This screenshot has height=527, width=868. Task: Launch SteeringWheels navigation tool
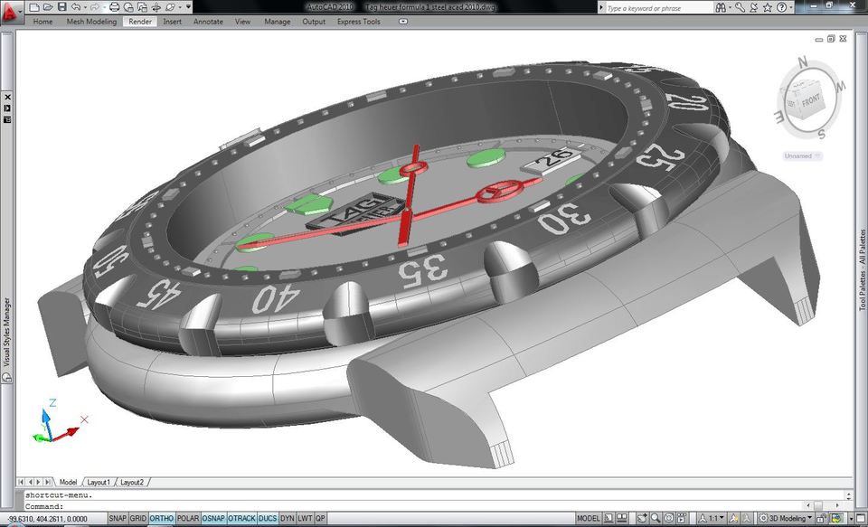(671, 517)
